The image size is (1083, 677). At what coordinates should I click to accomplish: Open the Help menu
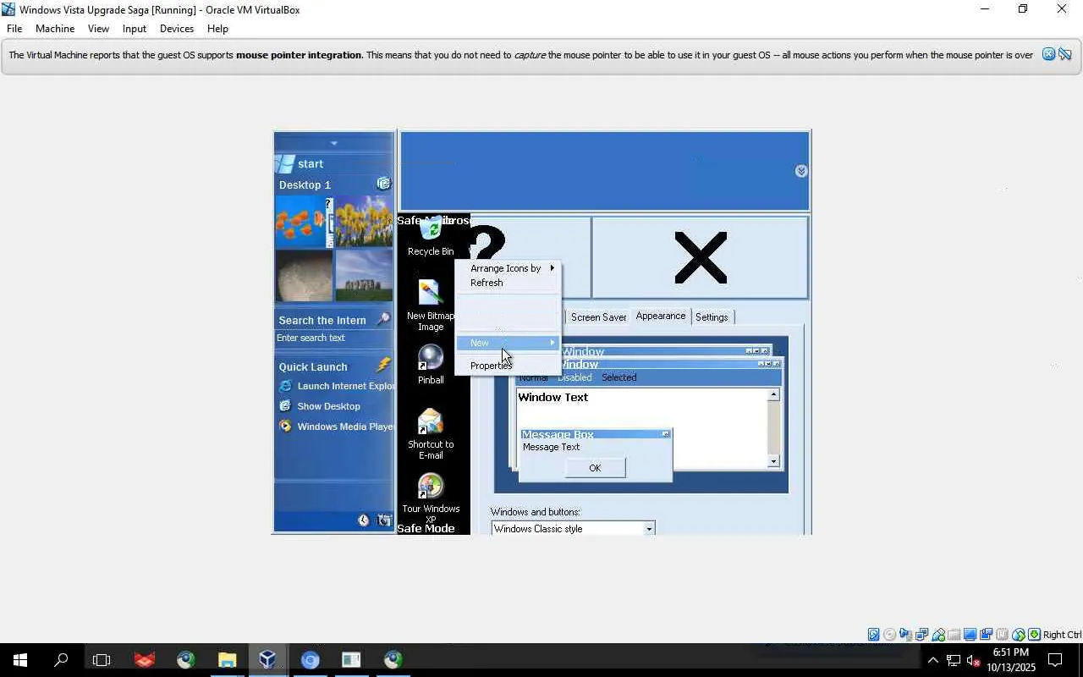tap(217, 29)
